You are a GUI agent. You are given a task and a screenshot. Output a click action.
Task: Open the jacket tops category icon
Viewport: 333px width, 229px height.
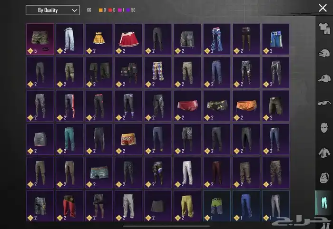point(323,152)
